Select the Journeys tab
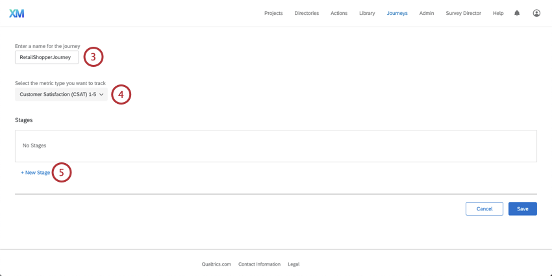Viewport: 552px width, 276px height. pos(397,14)
